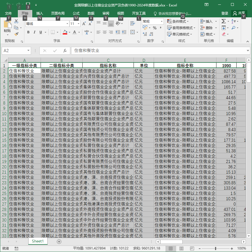The image size is (252, 252).
Task: Toggle Bold formatting
Action: click(28, 32)
